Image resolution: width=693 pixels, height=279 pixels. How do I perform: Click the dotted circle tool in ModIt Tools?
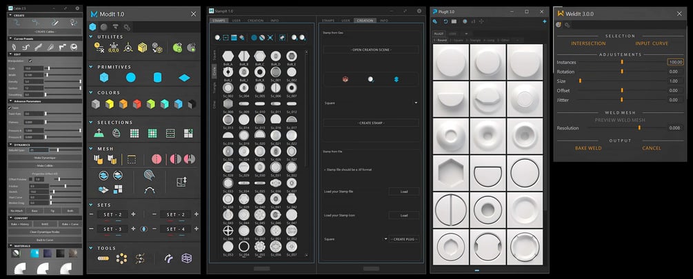121,258
